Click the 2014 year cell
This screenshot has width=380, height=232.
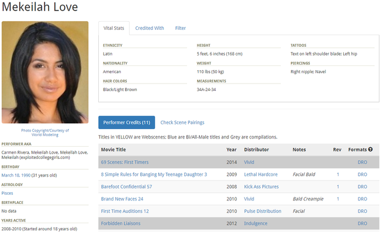coord(232,162)
